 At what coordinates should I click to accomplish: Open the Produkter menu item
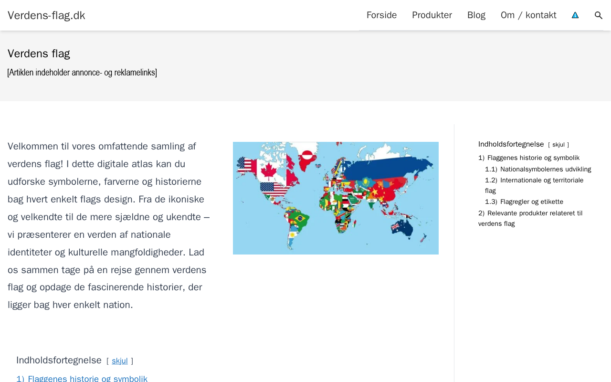point(432,15)
